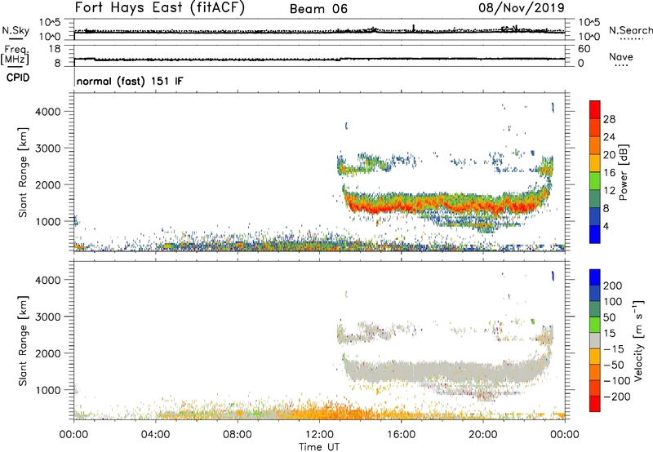This screenshot has width=653, height=452.
Task: Click the 'Velocity [m s-1]' colorbar label
Action: click(x=639, y=340)
